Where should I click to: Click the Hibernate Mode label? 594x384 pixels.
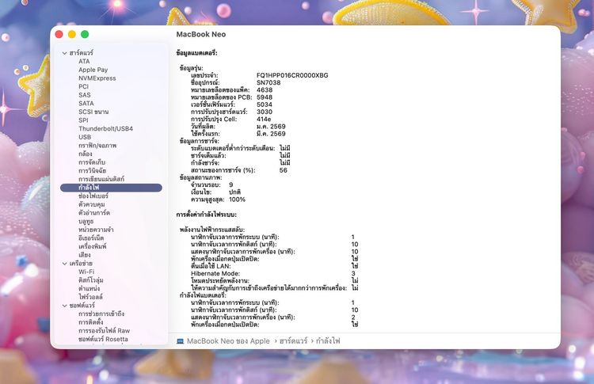215,273
